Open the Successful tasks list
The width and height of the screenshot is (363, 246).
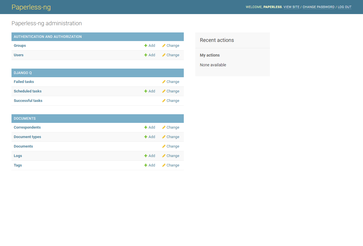pos(28,101)
